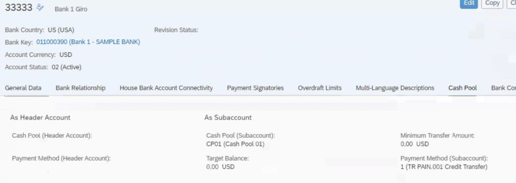Click the Copy button
Screen dimensions: 516x183
492,4
